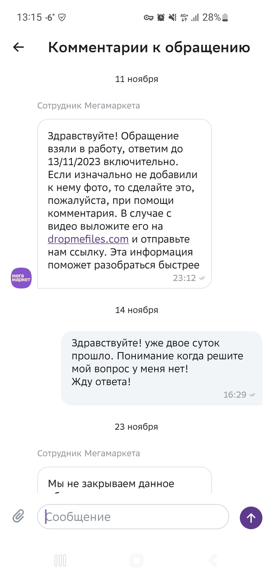This screenshot has height=577, width=273.
Task: Tap the paperclip attach file icon
Action: pos(18,516)
